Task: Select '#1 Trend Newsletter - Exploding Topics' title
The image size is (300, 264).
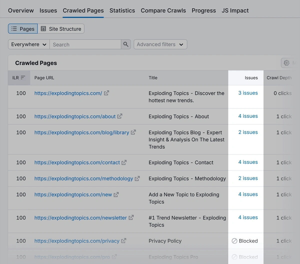Action: tap(187, 221)
